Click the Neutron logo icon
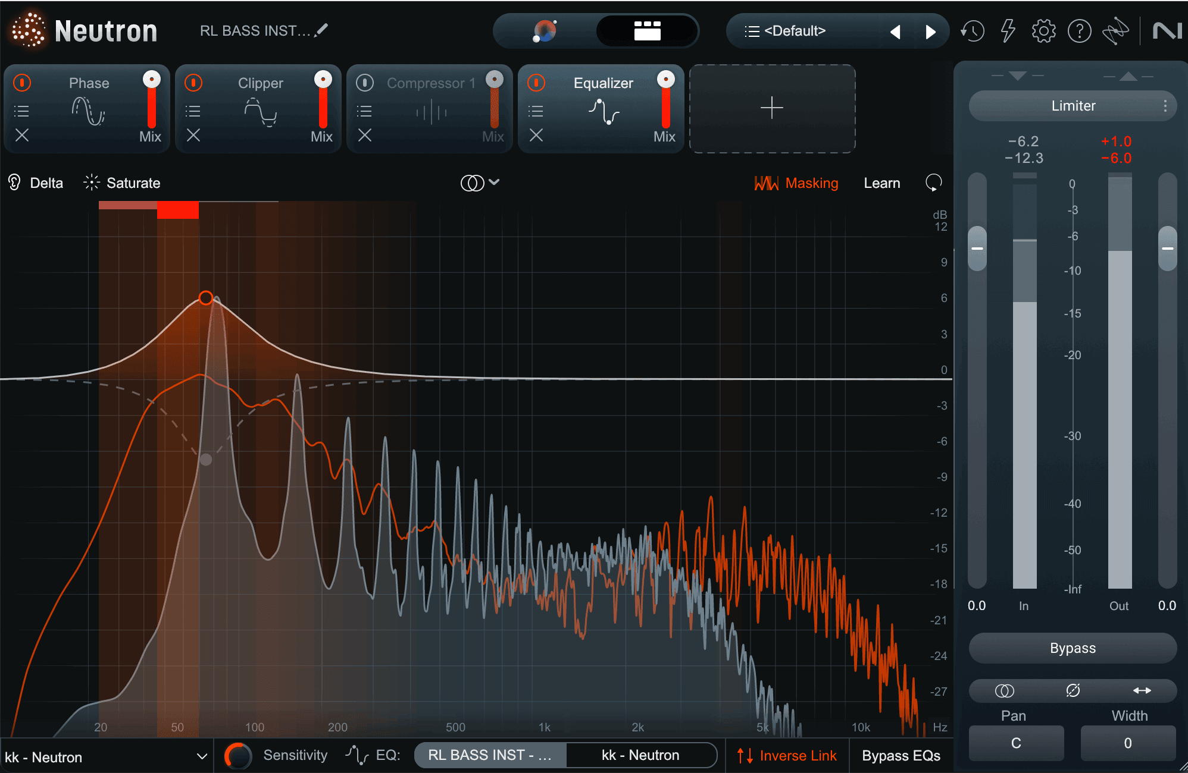1188x773 pixels. (x=28, y=30)
